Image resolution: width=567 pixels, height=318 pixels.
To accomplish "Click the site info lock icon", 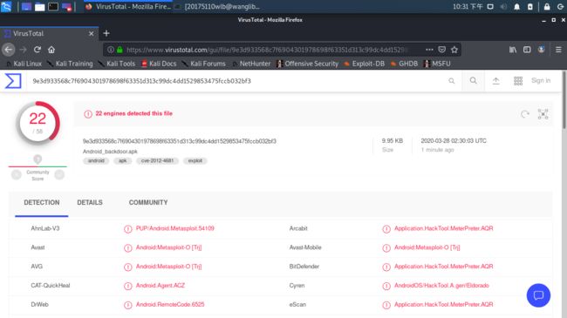I will (x=120, y=50).
